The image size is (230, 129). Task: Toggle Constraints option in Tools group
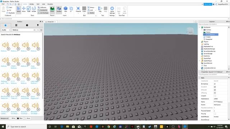pyautogui.click(x=42, y=10)
